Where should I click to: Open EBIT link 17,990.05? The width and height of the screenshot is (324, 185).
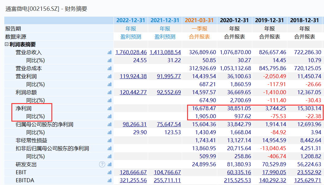[274, 172]
